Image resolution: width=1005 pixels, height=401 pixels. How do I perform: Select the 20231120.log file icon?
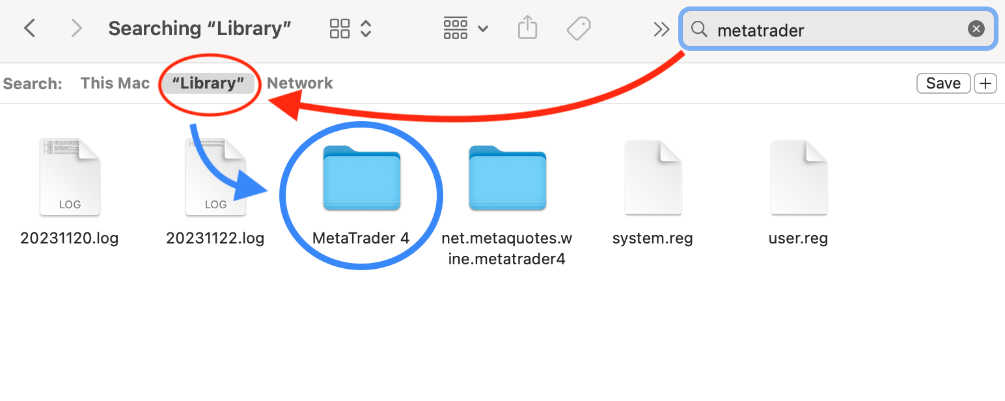(70, 176)
